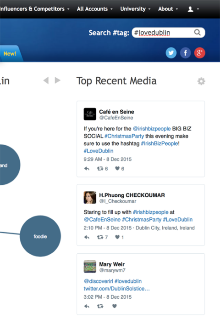Open #irishbizpeople hashtag in CHECKOUMAR tweet
Screen dimensions: 220x319
[151, 212]
